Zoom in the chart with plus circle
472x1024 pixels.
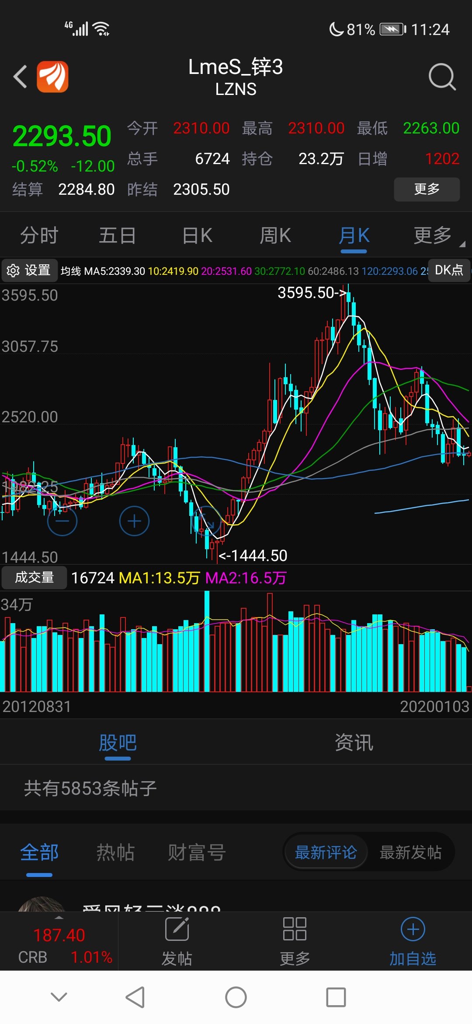click(134, 521)
